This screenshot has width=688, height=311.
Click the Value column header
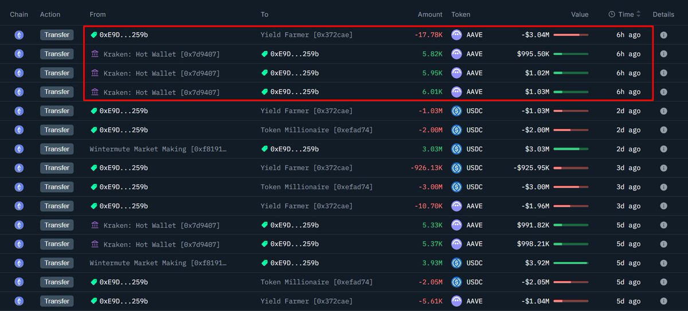click(x=580, y=14)
